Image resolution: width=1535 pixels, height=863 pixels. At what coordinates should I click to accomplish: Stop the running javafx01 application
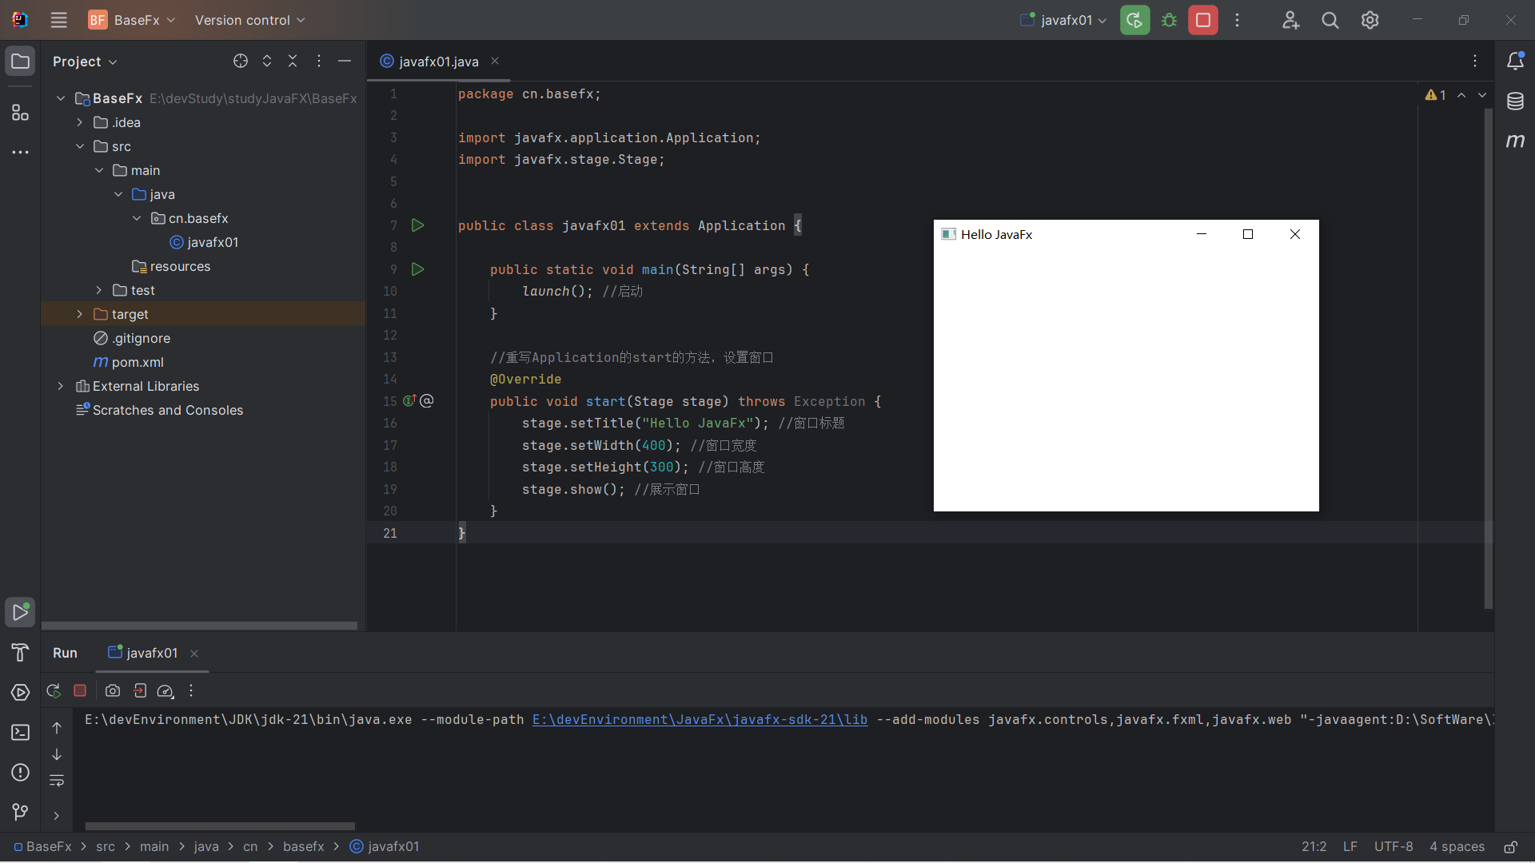pyautogui.click(x=1203, y=20)
